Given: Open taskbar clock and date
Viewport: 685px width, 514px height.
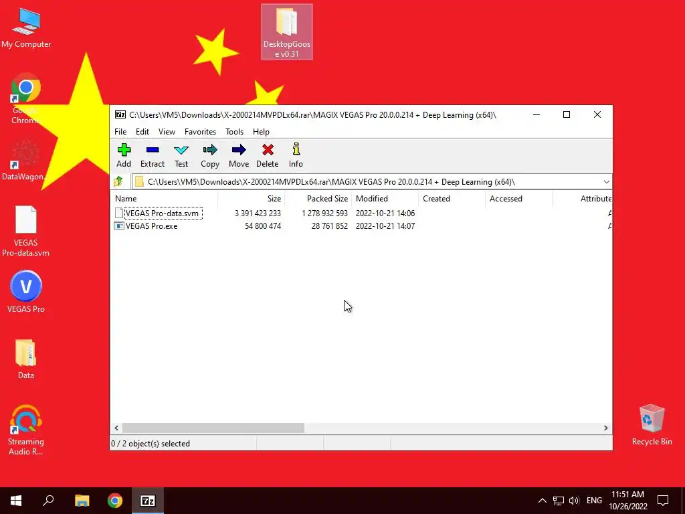Looking at the screenshot, I should coord(627,501).
